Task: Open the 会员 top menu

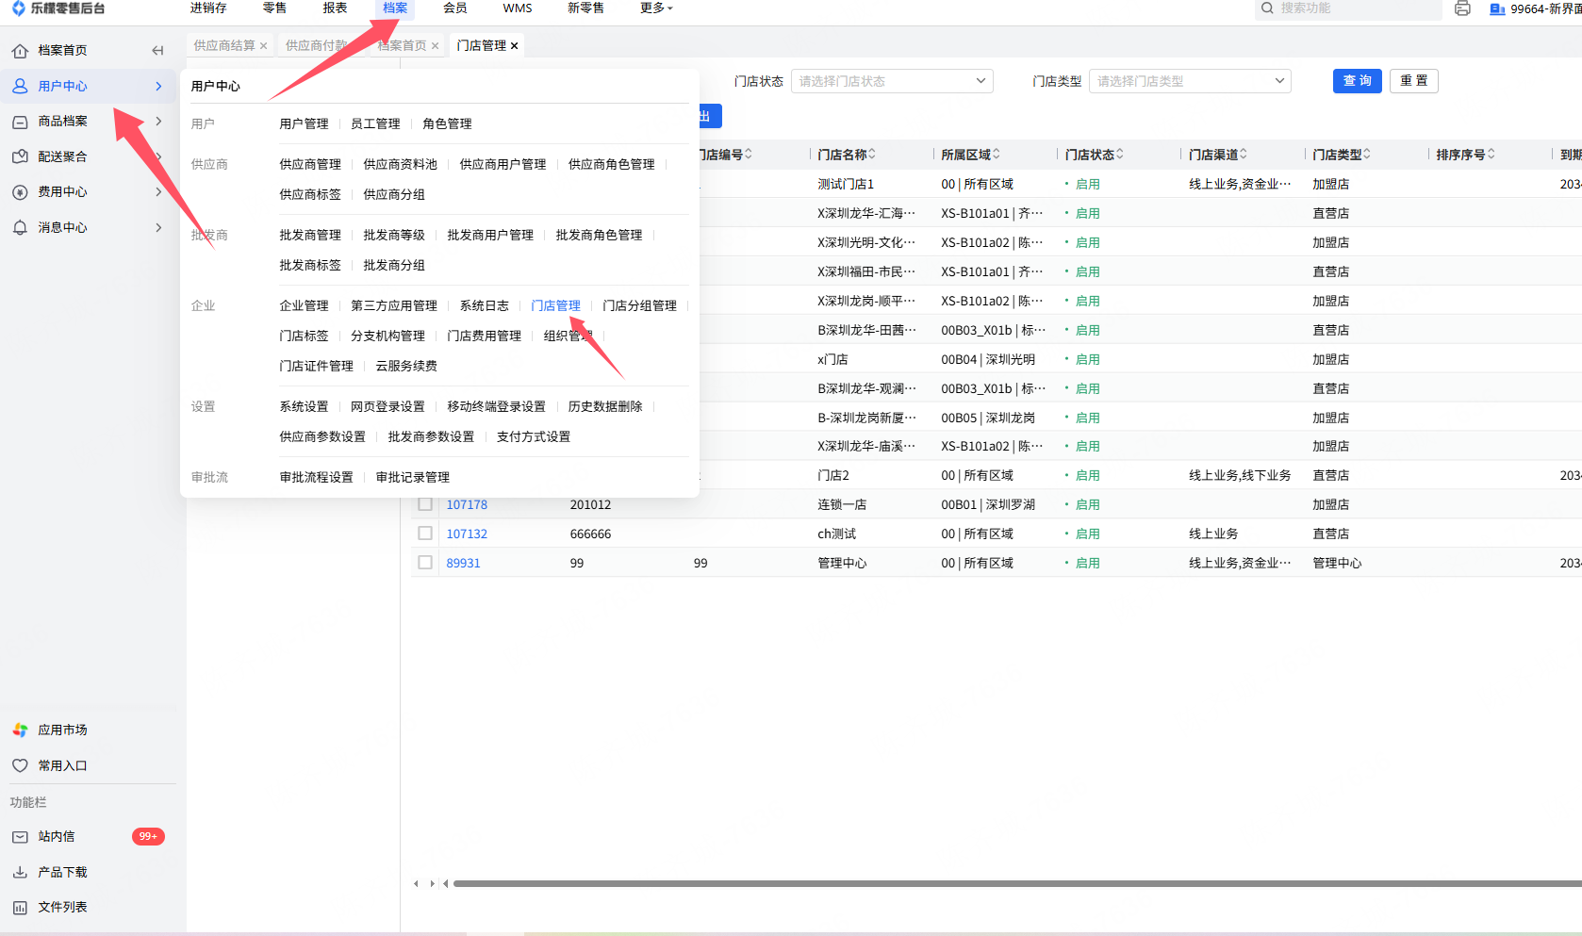Action: (x=455, y=8)
